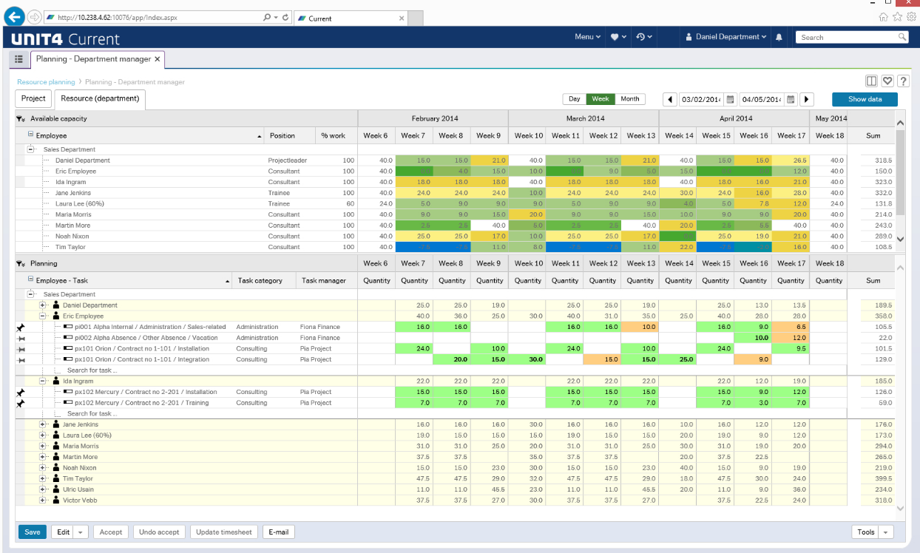Viewport: 920px width, 553px height.
Task: Open the Menu in the top bar
Action: tap(587, 37)
